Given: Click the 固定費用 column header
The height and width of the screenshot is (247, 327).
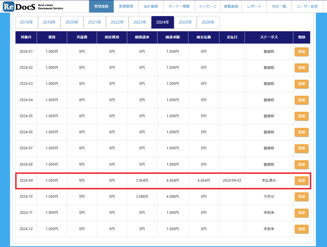Looking at the screenshot, I should pos(112,37).
